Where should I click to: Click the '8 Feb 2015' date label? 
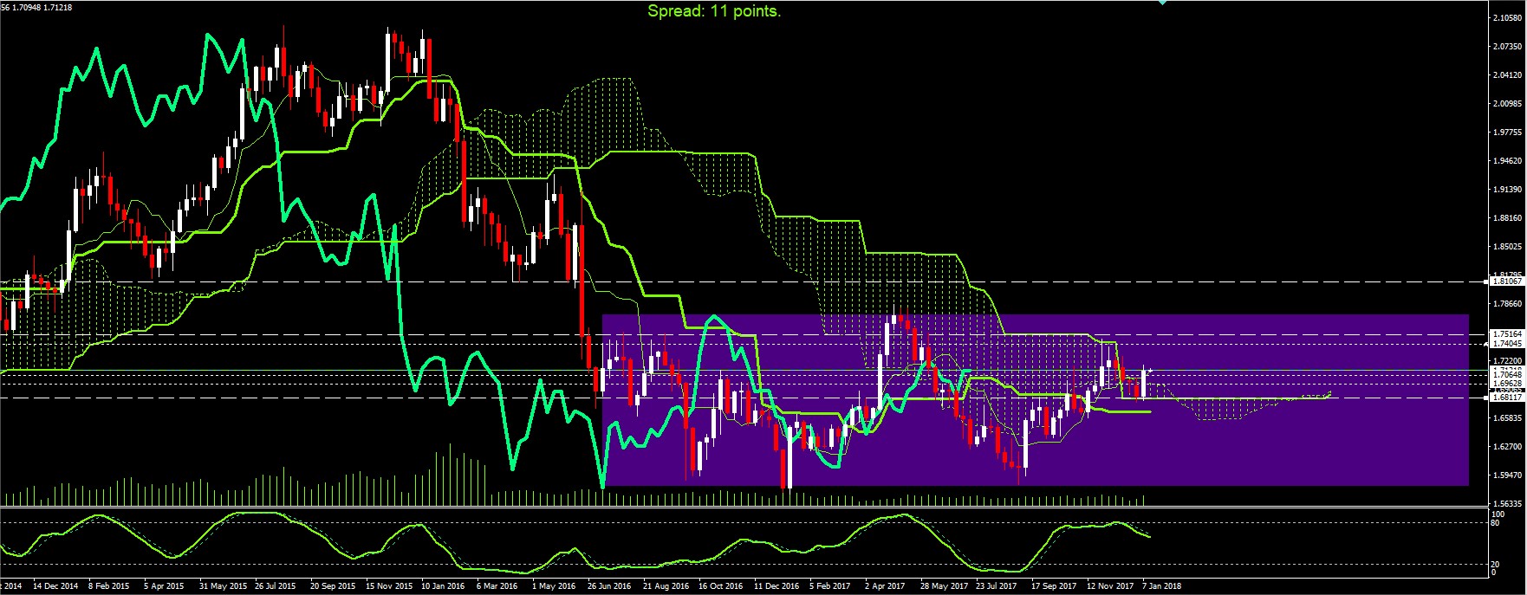tap(109, 586)
